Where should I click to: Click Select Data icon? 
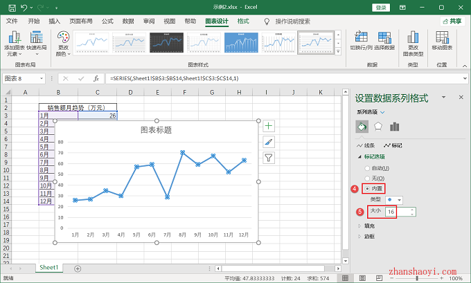384,41
